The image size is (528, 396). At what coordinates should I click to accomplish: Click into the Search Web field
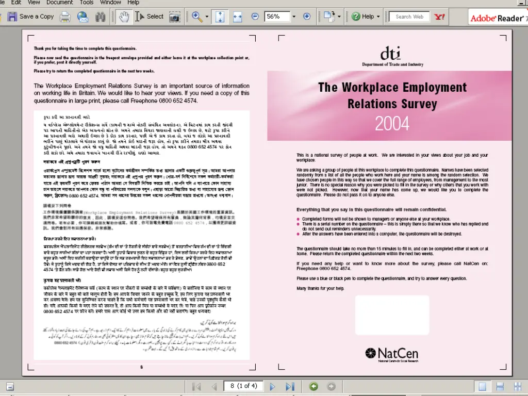pos(409,16)
